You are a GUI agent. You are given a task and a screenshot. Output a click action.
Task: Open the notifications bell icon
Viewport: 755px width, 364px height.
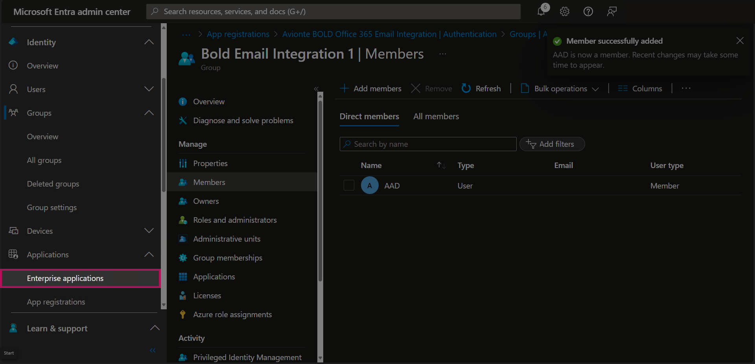pyautogui.click(x=541, y=11)
